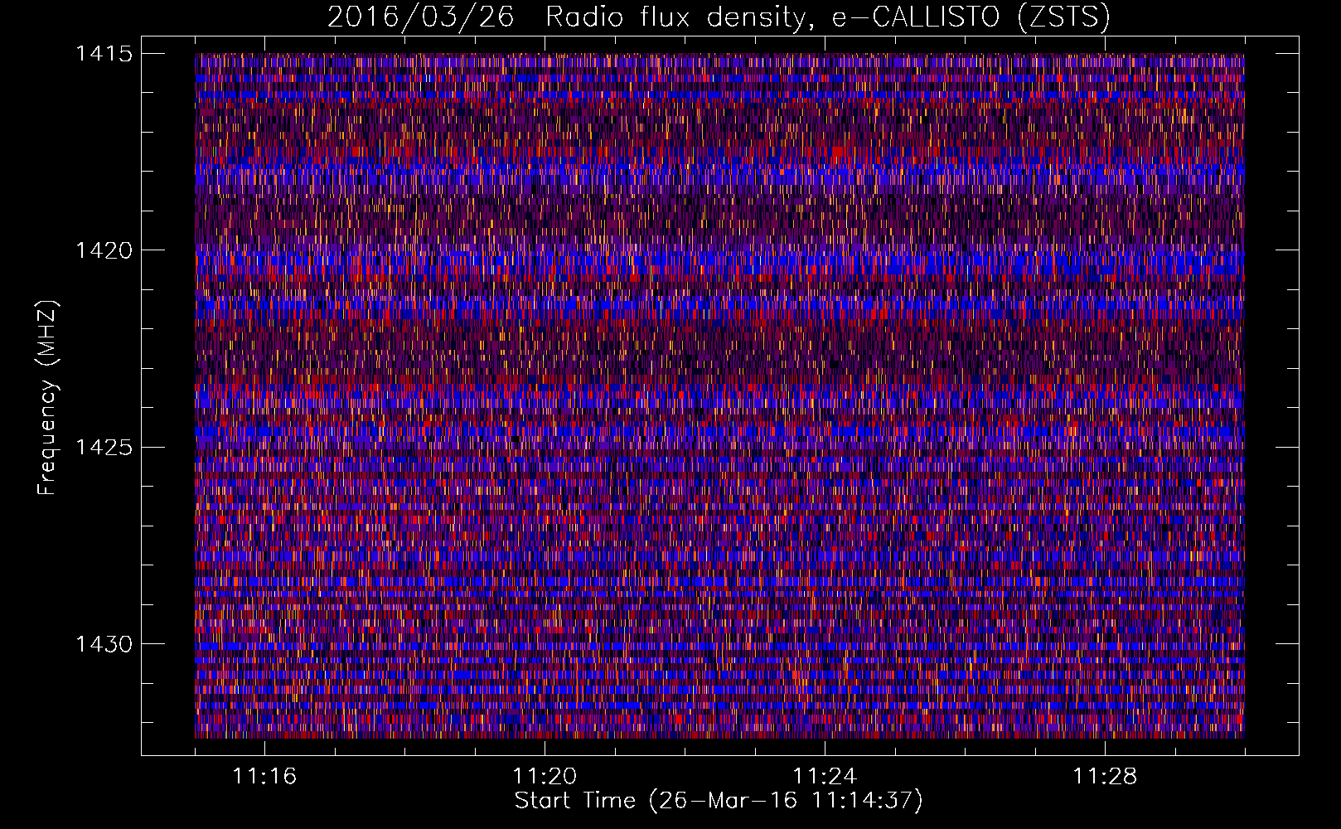This screenshot has height=829, width=1341.
Task: Click the 11:28 time tick label
Action: coord(1105,776)
